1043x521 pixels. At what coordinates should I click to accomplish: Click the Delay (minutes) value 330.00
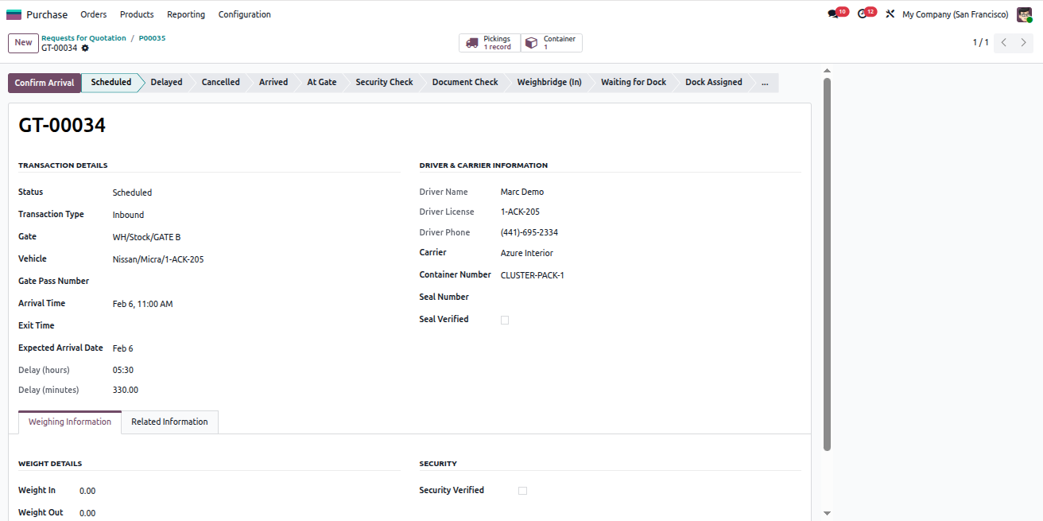[126, 390]
